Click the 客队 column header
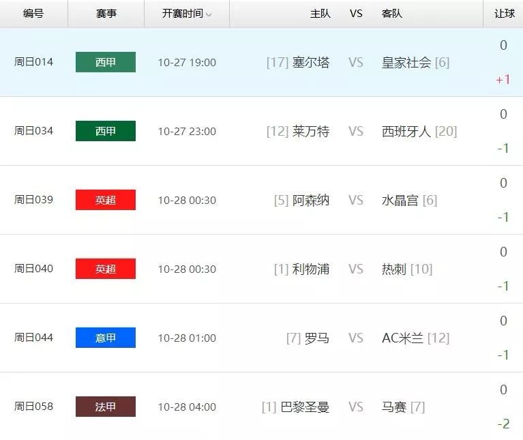This screenshot has width=523, height=440. click(x=392, y=14)
